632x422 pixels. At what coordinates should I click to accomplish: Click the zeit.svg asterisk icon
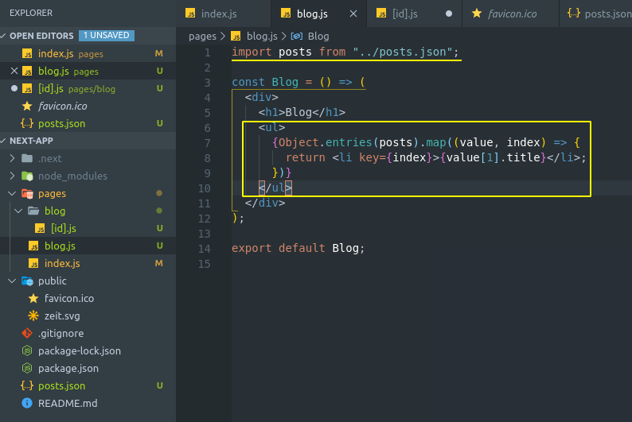(x=33, y=316)
